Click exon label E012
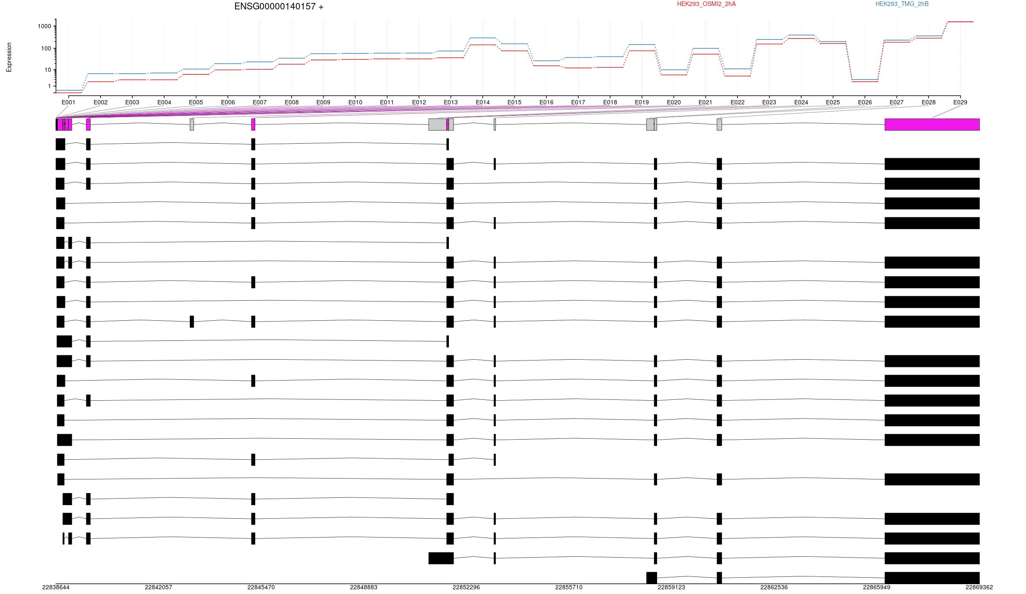 click(419, 102)
